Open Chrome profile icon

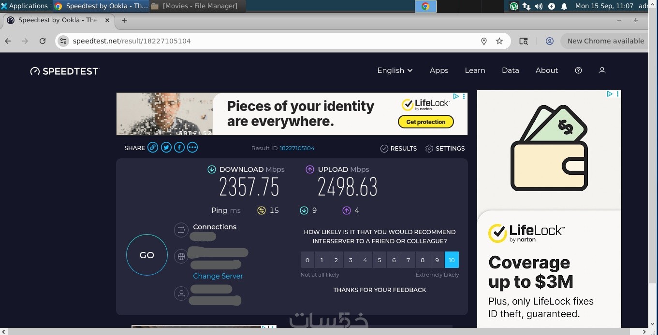pyautogui.click(x=550, y=41)
